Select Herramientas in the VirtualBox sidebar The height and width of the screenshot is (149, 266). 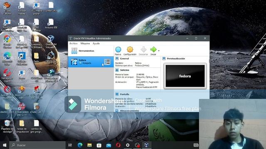(x=91, y=50)
